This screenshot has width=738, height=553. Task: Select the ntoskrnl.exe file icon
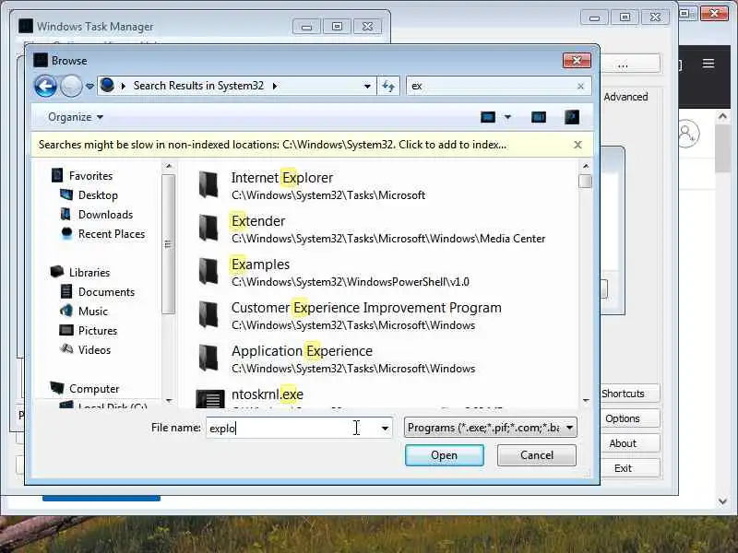pyautogui.click(x=210, y=399)
